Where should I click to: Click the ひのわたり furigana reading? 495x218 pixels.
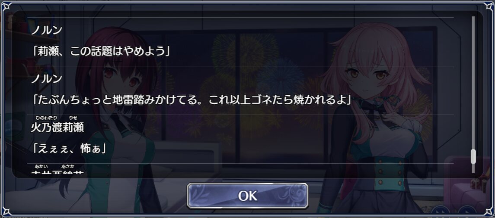click(x=46, y=118)
